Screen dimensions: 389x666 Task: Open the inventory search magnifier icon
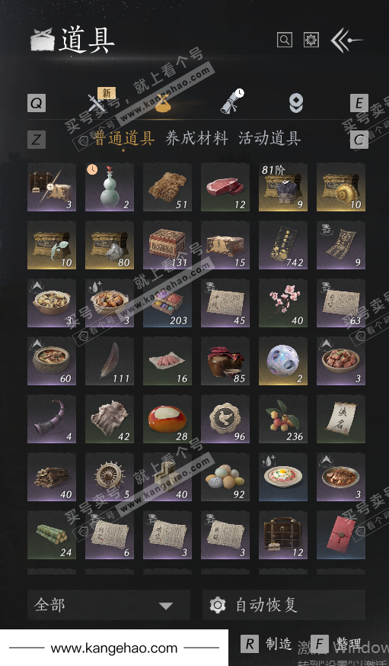(x=285, y=40)
